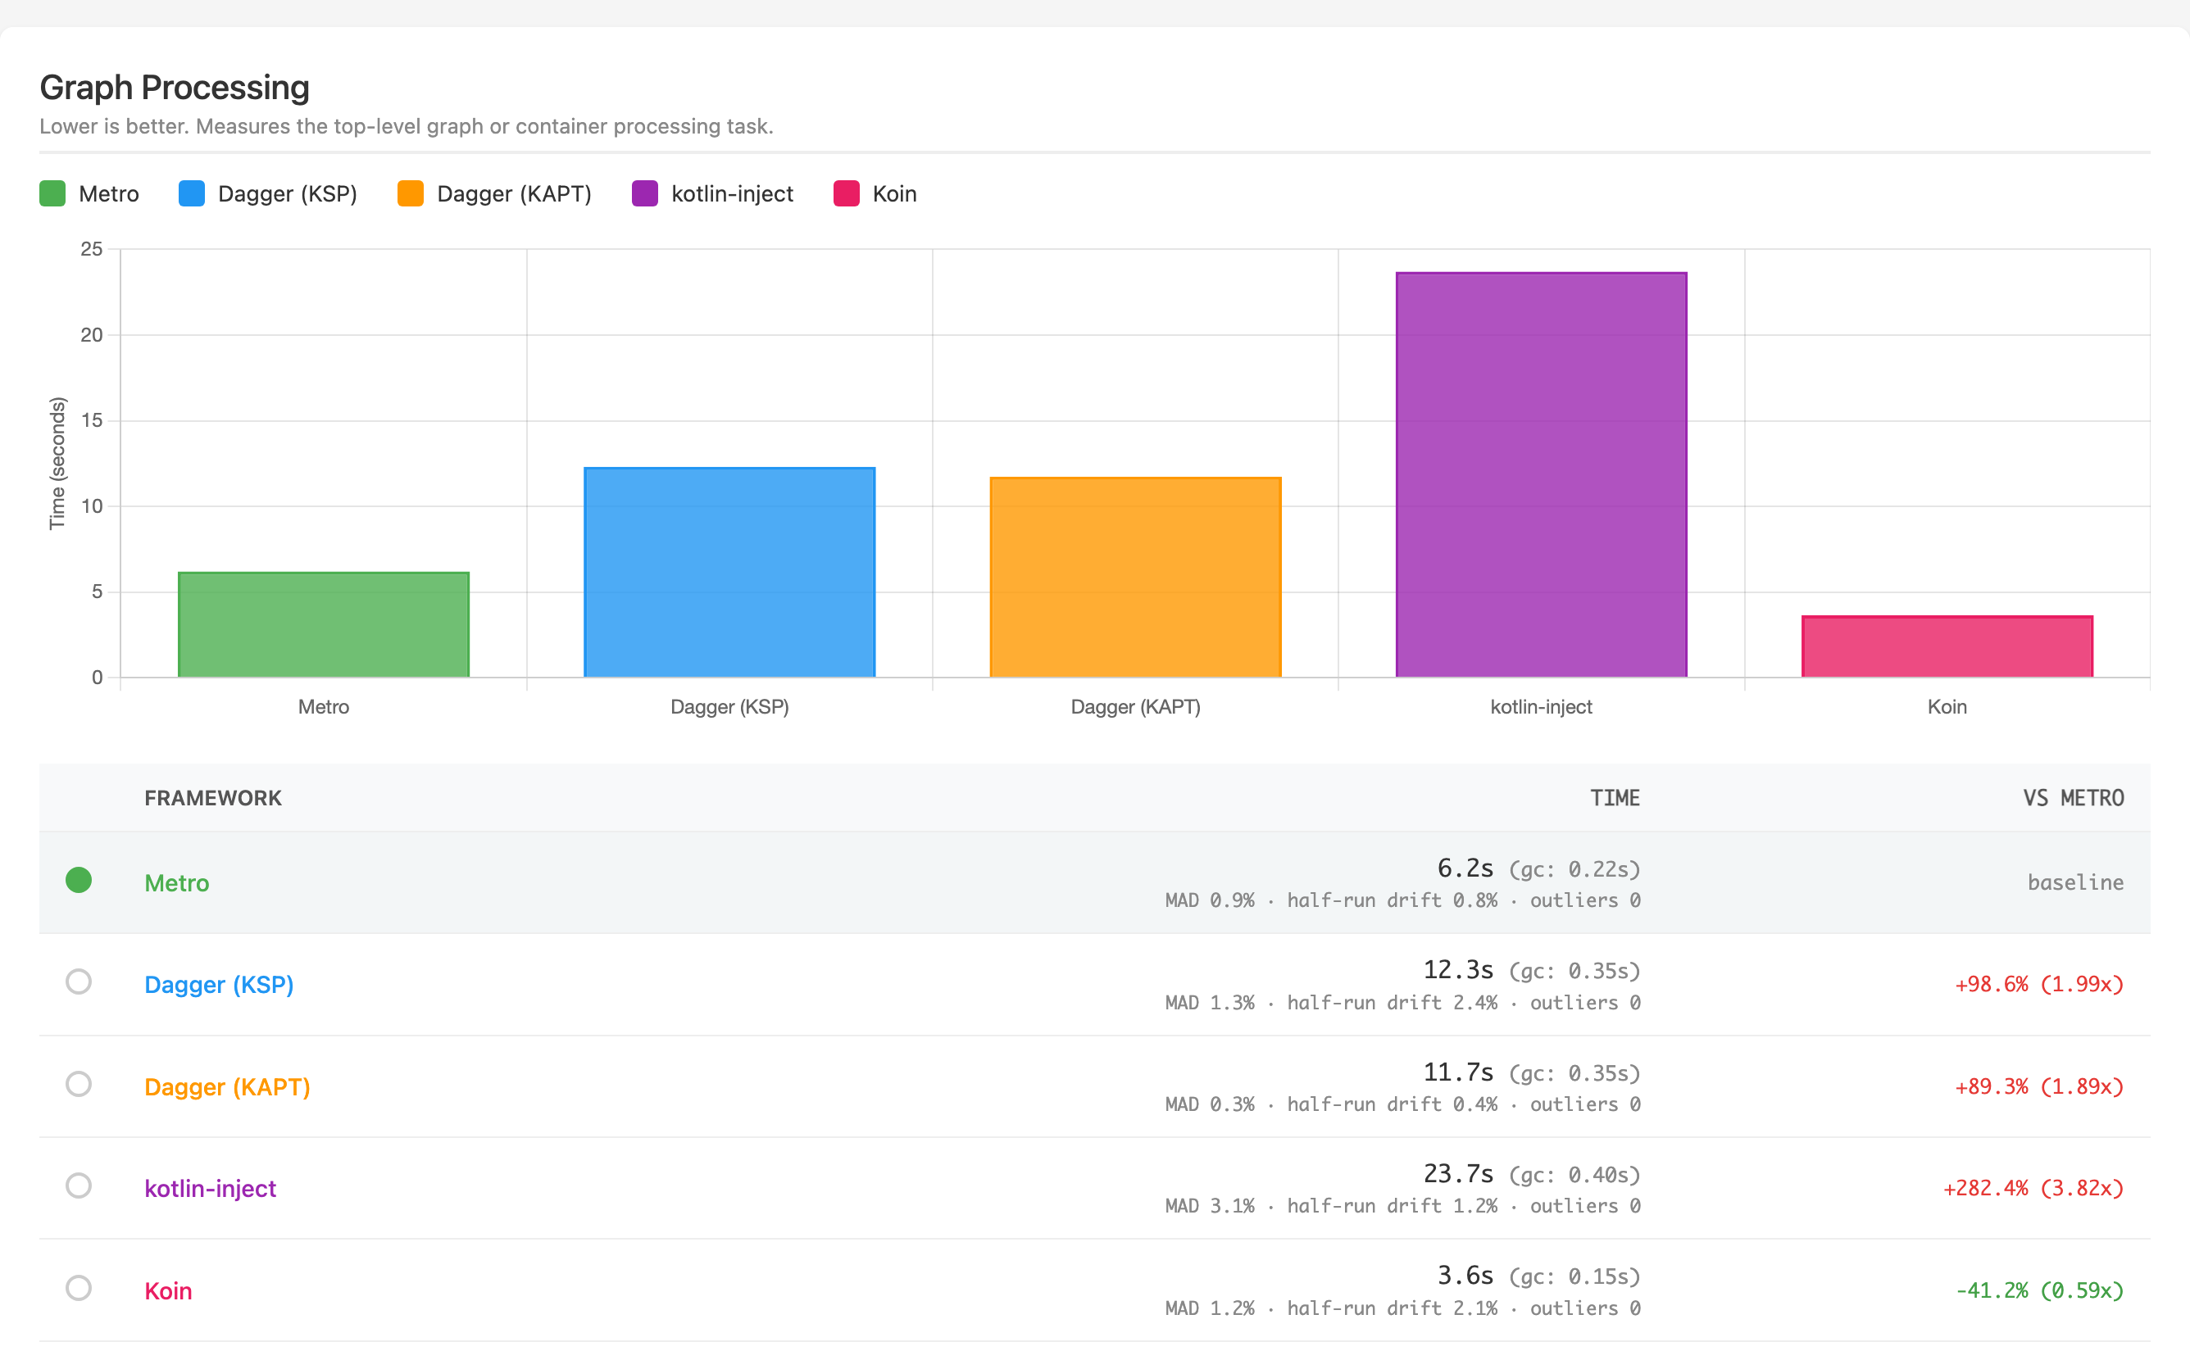Click the TIME column header
Viewport: 2190px width, 1351px height.
point(1615,798)
